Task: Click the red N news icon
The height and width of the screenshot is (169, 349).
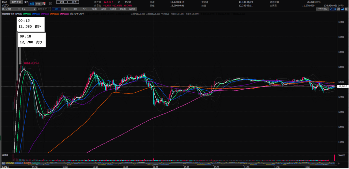Action: coord(44,3)
